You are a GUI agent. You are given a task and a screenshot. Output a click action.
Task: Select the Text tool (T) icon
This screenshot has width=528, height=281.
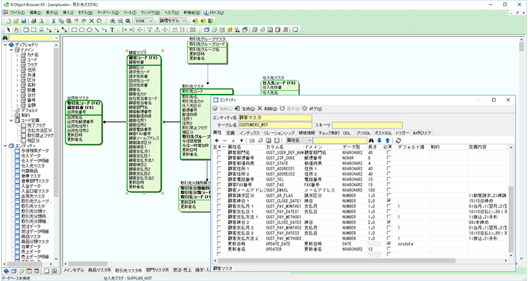(x=112, y=29)
